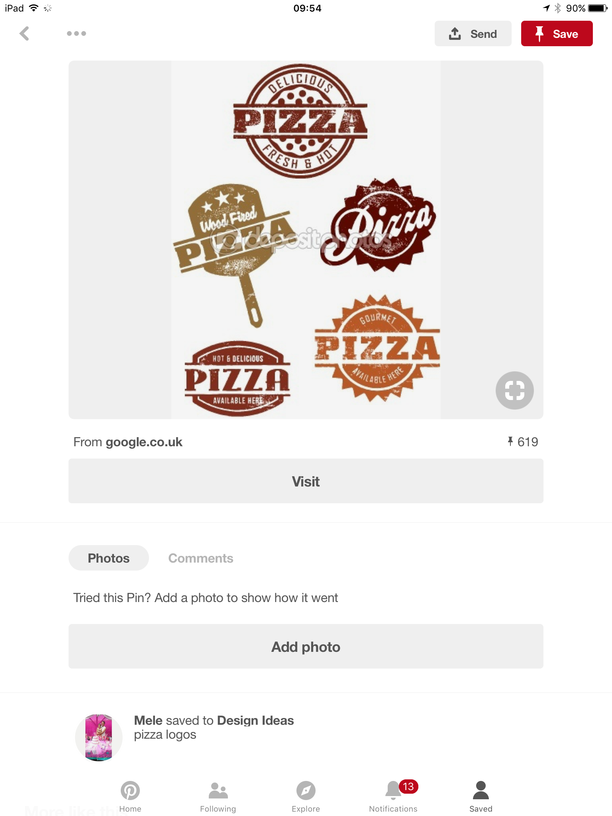This screenshot has height=816, width=612.
Task: Tap the back arrow icon
Action: coord(24,34)
